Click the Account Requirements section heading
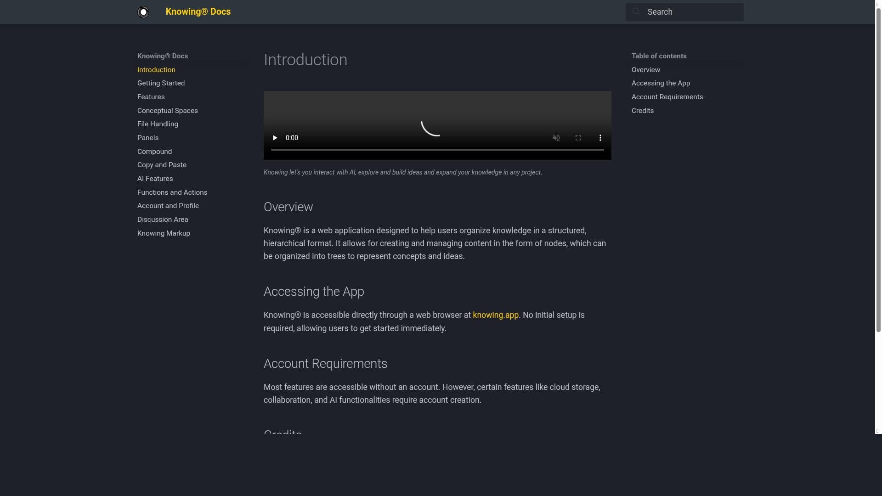882x496 pixels. click(x=325, y=364)
